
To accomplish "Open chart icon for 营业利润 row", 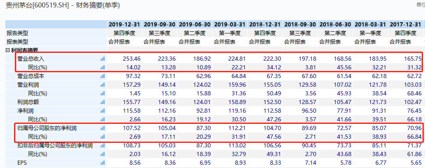I will (103, 85).
